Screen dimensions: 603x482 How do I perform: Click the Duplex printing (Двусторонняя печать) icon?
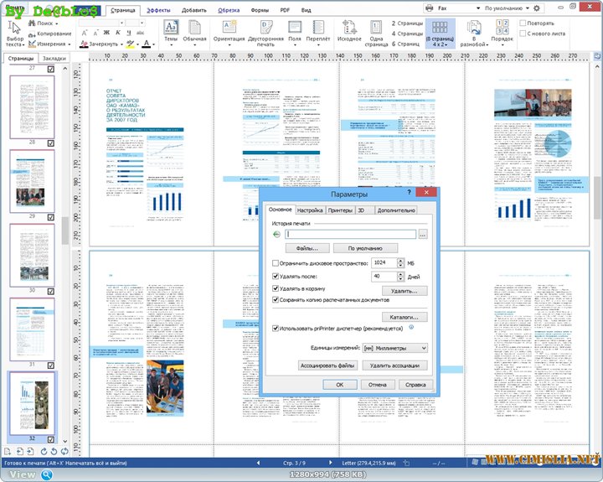click(x=265, y=30)
